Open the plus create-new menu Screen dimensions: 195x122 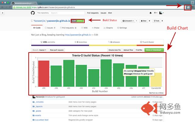coord(156,13)
